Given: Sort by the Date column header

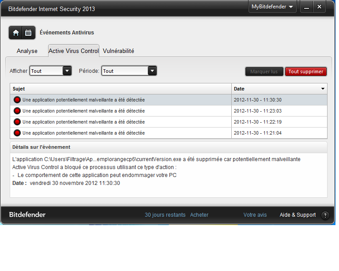Looking at the screenshot, I should coord(279,89).
